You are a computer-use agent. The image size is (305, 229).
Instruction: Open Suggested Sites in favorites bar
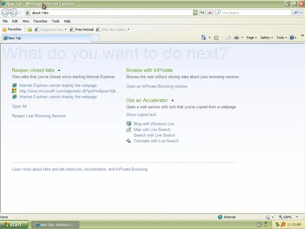click(x=51, y=30)
